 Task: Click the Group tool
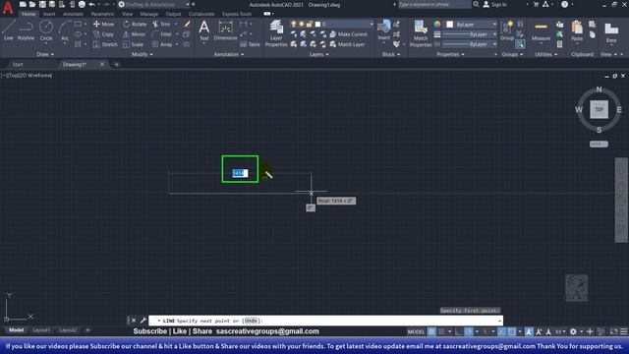pyautogui.click(x=507, y=30)
